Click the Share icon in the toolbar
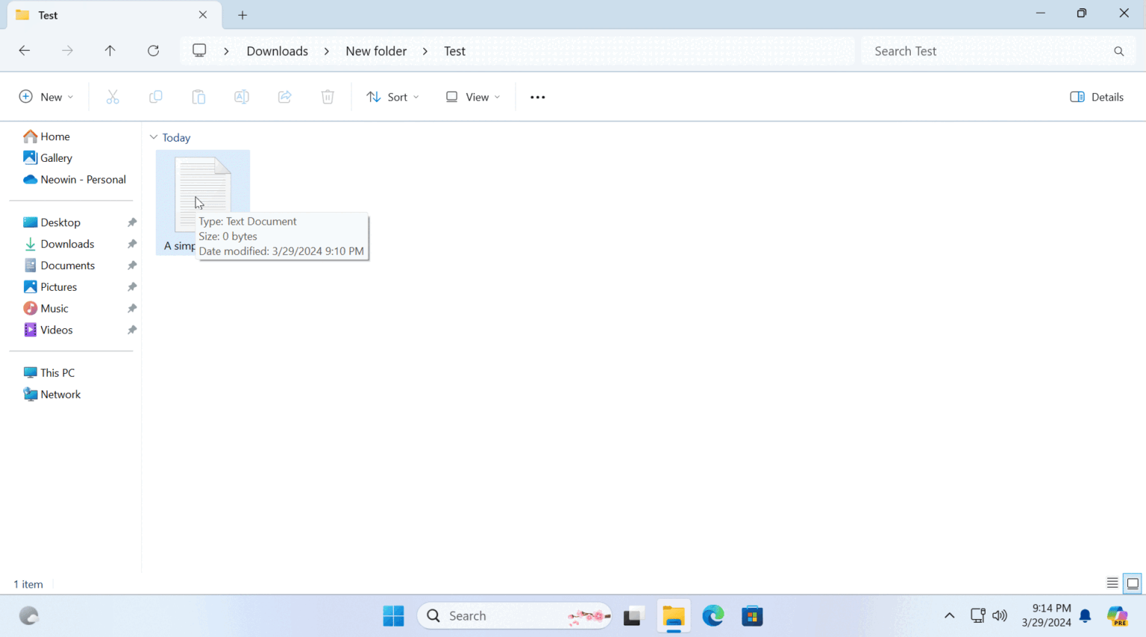The width and height of the screenshot is (1146, 637). coord(284,96)
